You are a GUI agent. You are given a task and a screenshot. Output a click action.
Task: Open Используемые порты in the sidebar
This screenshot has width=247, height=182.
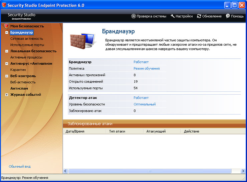[x=27, y=45]
